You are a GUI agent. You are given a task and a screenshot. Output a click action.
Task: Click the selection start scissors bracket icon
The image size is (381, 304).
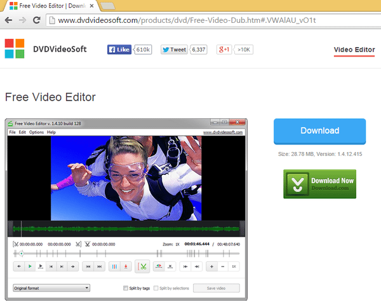tap(15, 244)
